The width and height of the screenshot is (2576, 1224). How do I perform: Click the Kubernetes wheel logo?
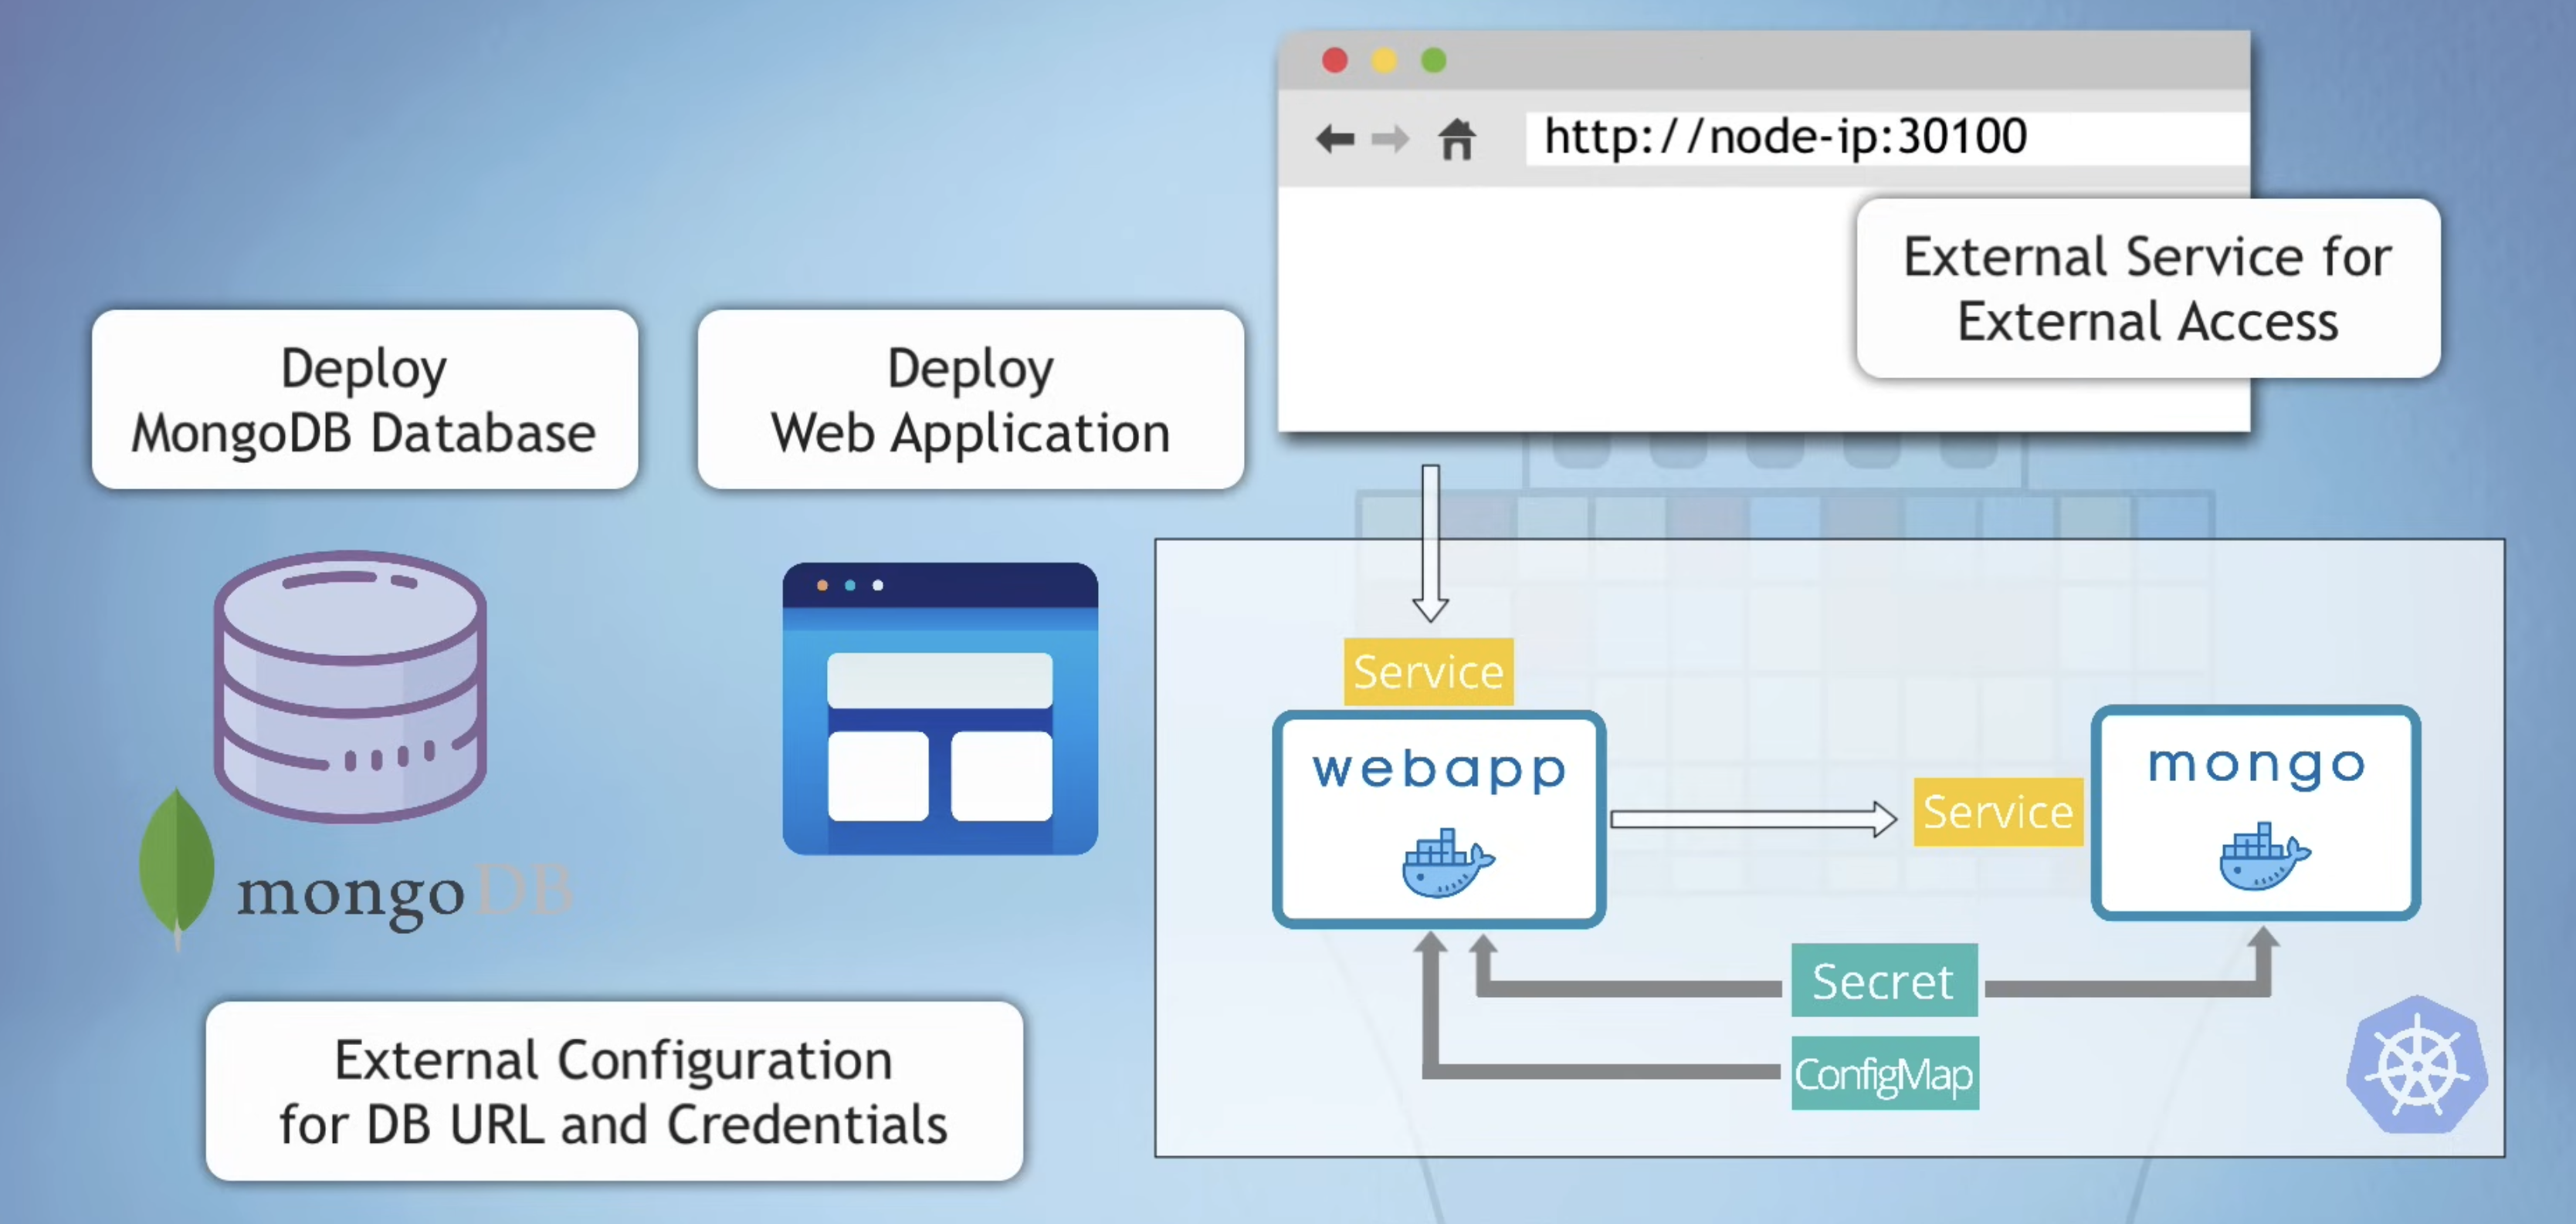[x=2417, y=1065]
